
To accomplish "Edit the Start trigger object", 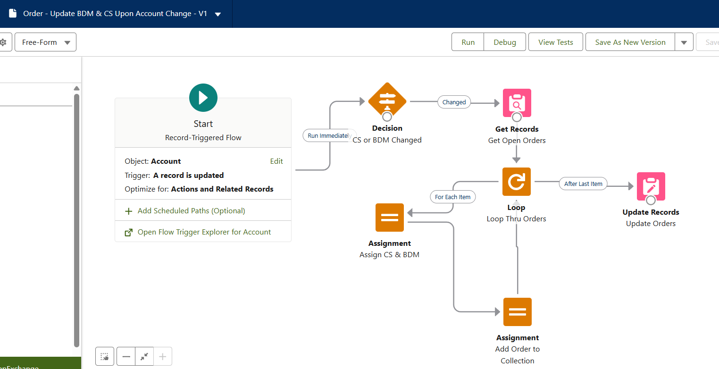I will tap(276, 161).
